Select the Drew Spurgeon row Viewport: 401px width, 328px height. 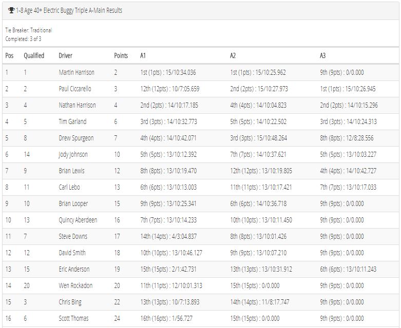(x=200, y=138)
